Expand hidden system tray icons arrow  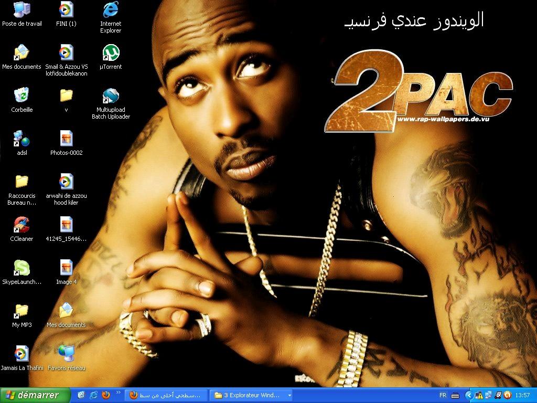click(x=468, y=396)
